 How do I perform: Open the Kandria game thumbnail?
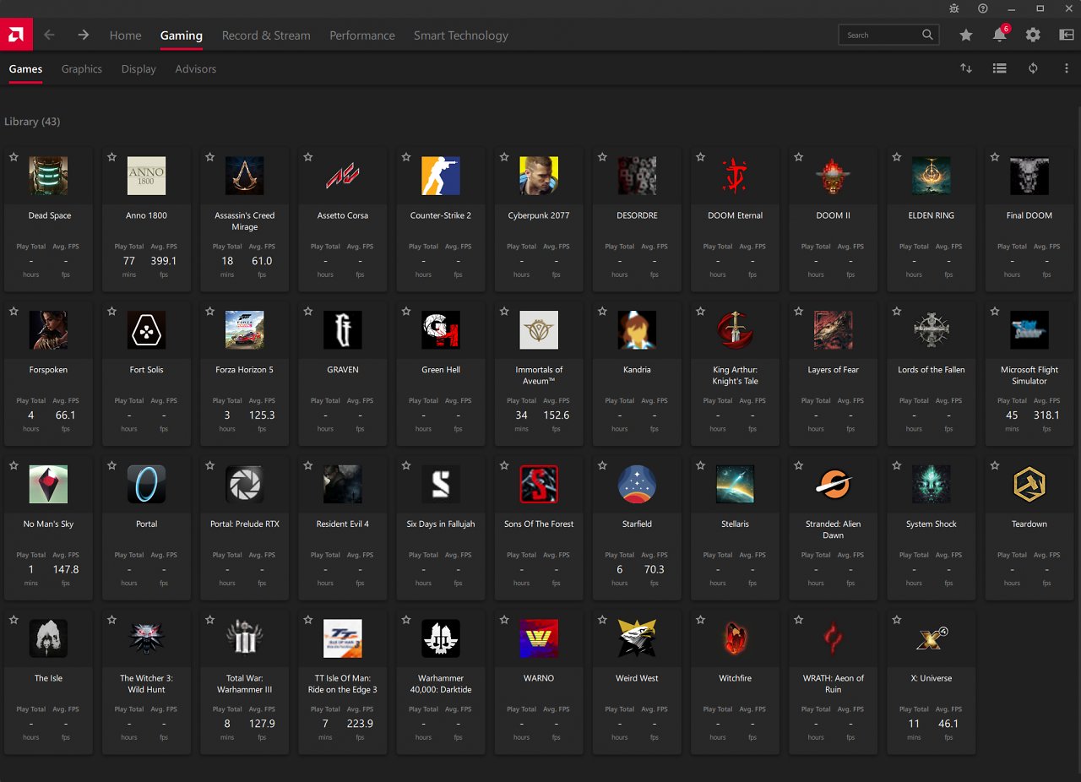tap(637, 330)
